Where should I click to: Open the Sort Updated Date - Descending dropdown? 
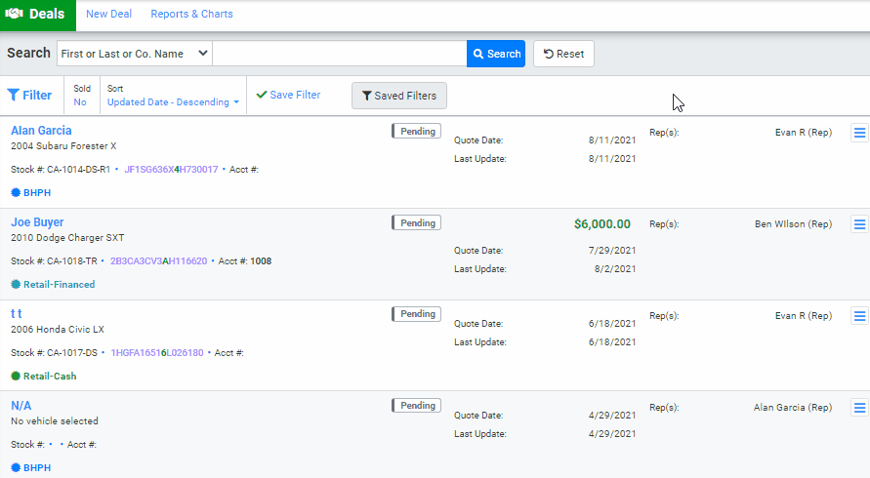pos(173,96)
